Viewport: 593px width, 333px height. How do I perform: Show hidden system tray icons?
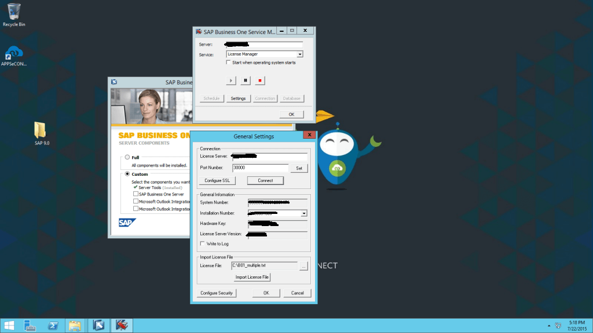tap(549, 325)
